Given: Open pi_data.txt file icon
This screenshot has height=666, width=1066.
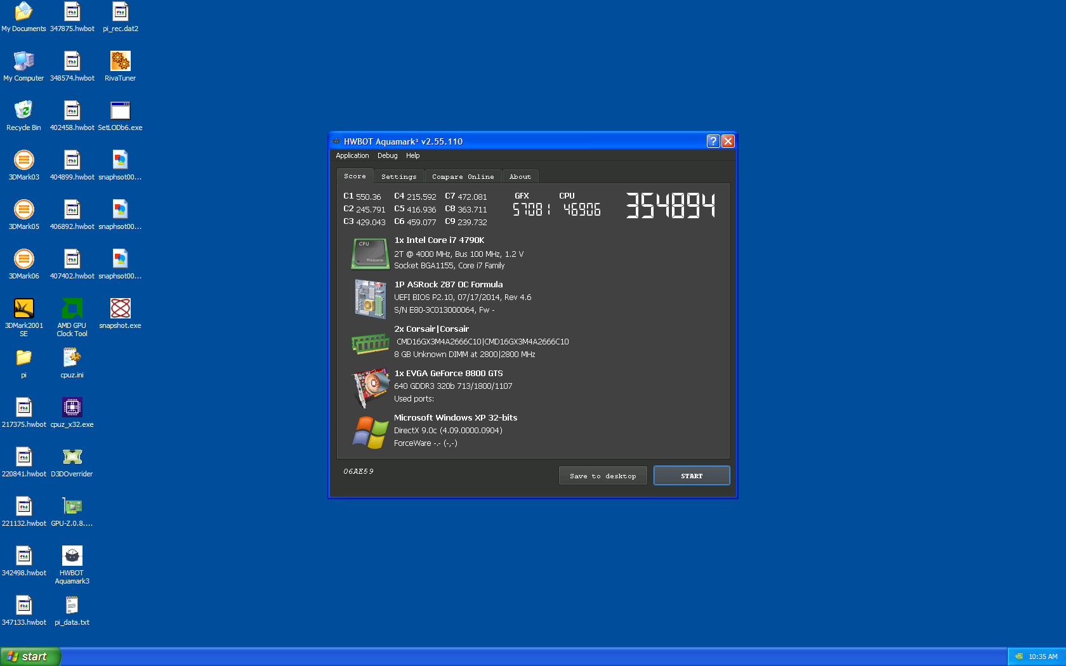Looking at the screenshot, I should point(72,610).
